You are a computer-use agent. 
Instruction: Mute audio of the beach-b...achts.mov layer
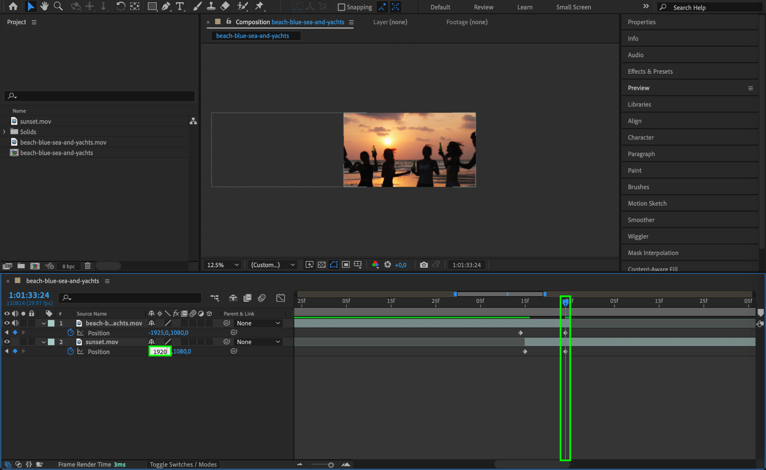click(15, 323)
